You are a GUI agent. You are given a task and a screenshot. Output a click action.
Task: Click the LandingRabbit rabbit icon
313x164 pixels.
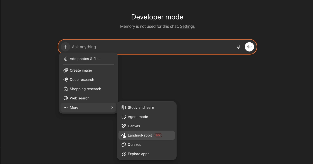[124, 135]
